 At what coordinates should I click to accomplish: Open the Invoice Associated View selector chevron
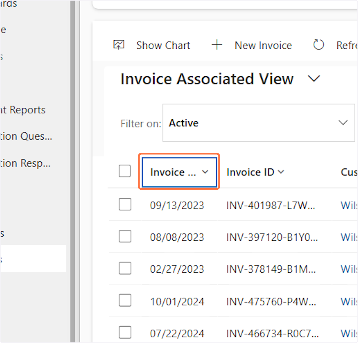(314, 79)
